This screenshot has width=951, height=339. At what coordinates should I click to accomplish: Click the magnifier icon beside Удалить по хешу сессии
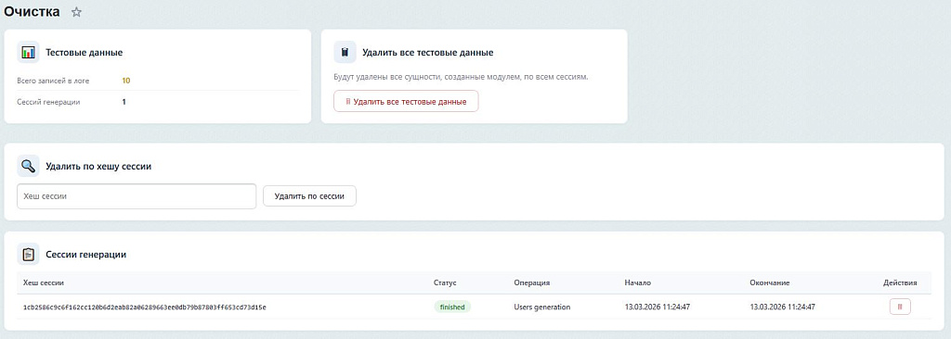tap(28, 166)
